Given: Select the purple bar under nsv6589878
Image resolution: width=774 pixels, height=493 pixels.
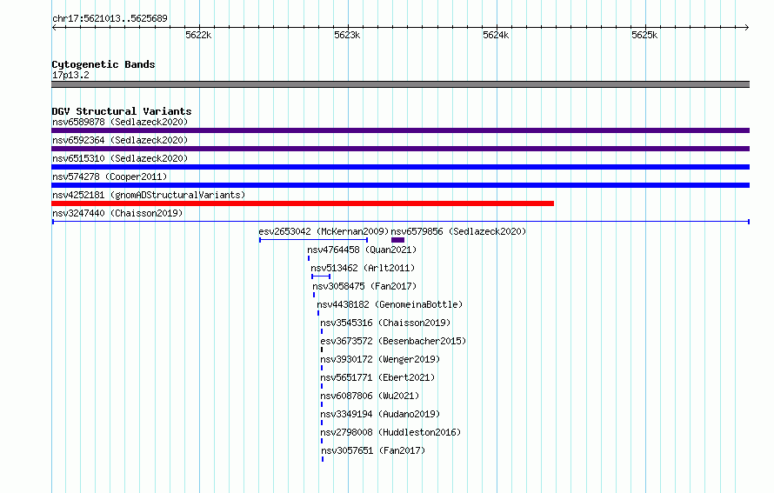Looking at the screenshot, I should pos(400,130).
